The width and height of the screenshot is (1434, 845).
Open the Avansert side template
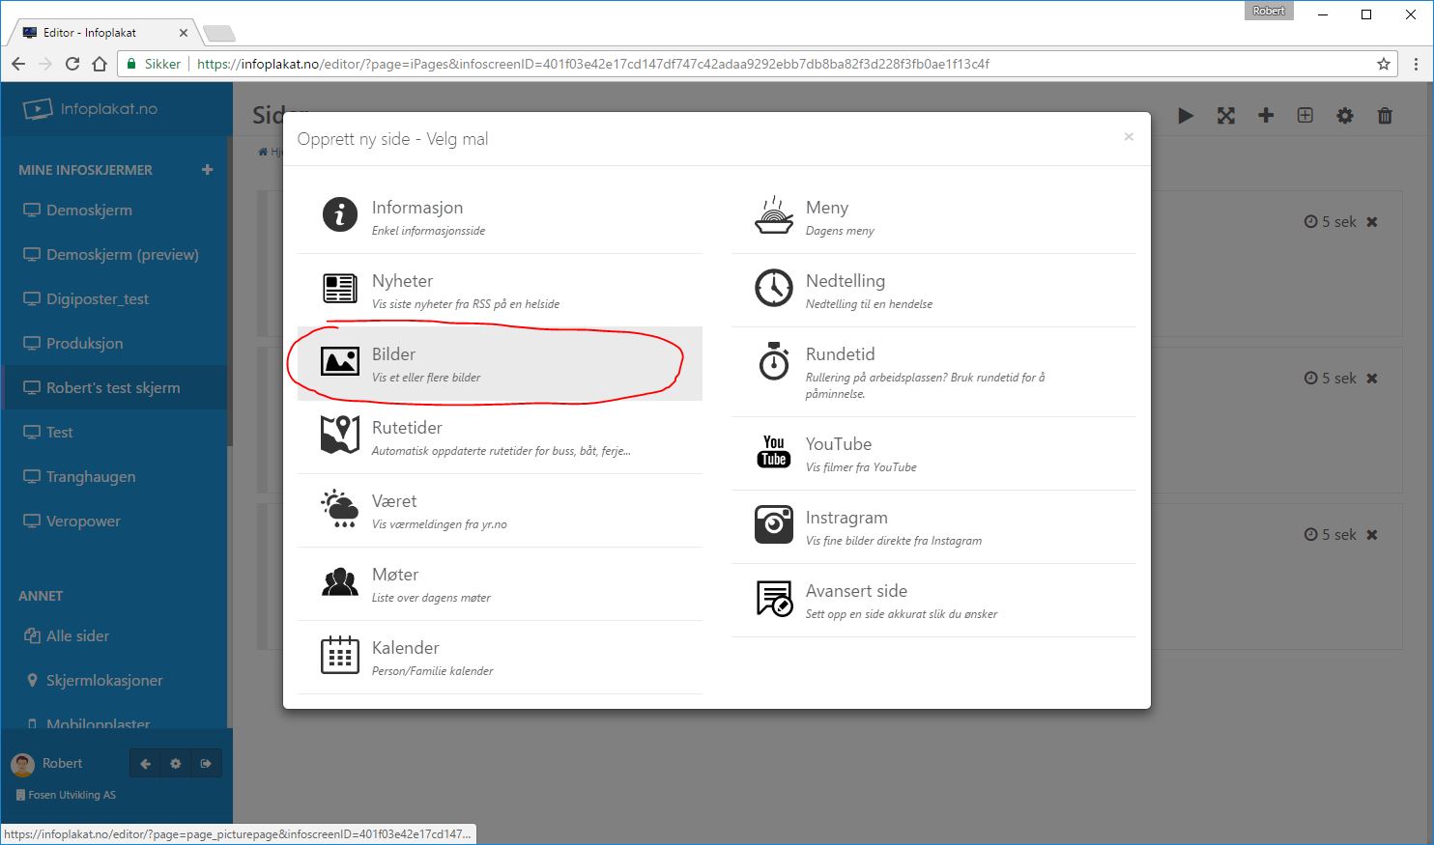[856, 599]
